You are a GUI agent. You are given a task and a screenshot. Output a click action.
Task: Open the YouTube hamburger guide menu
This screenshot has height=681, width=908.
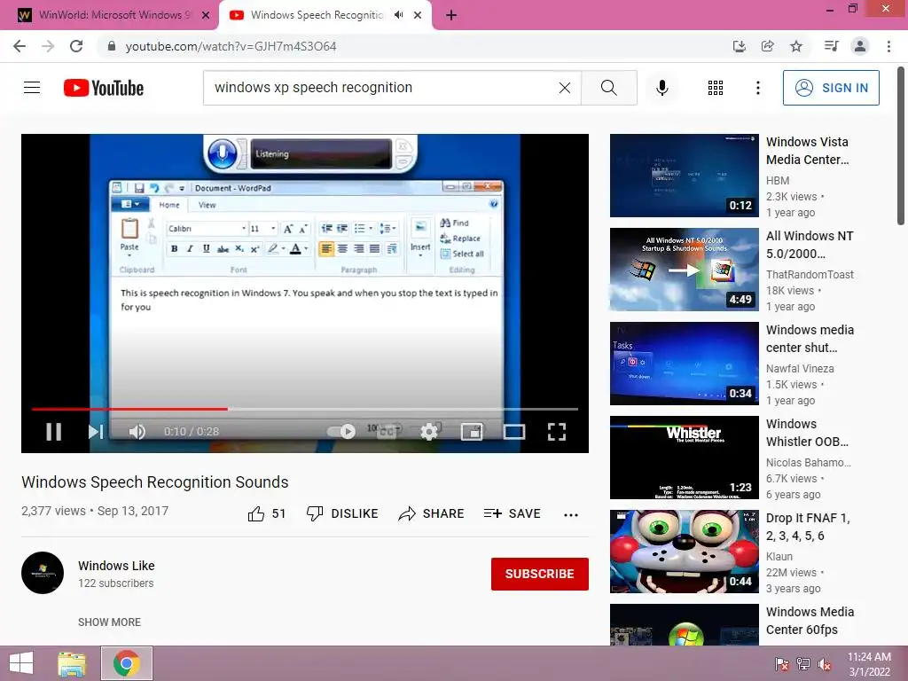(32, 88)
